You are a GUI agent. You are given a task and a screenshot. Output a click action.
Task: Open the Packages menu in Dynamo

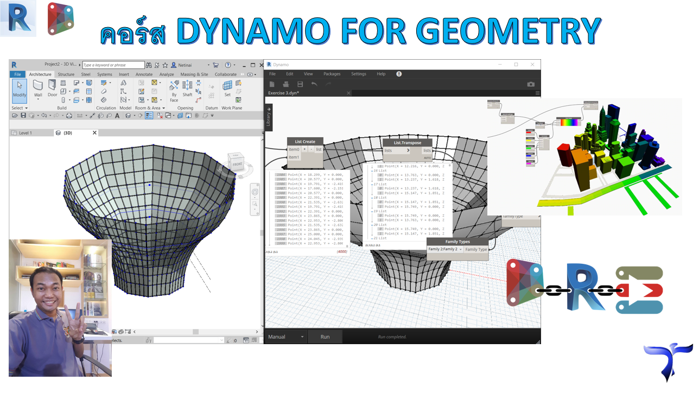332,74
